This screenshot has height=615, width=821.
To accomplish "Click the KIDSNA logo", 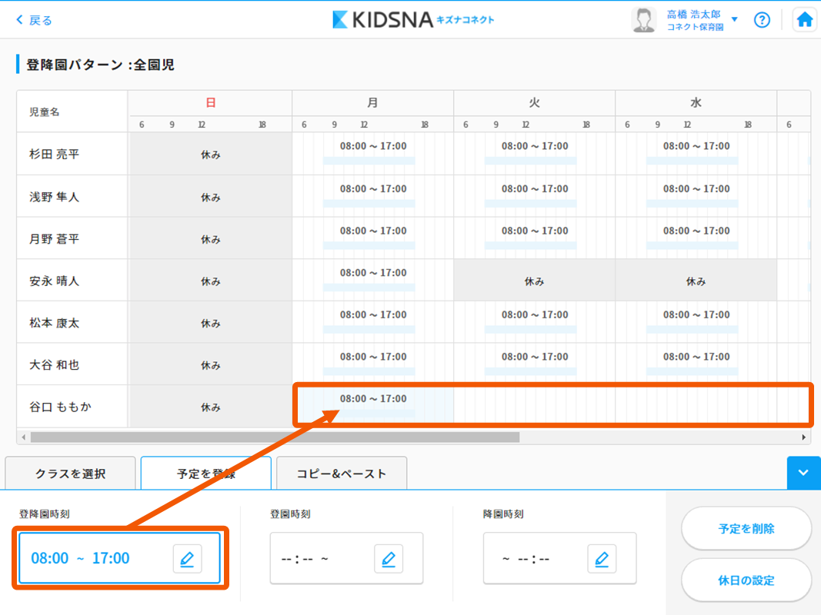I will (x=413, y=20).
